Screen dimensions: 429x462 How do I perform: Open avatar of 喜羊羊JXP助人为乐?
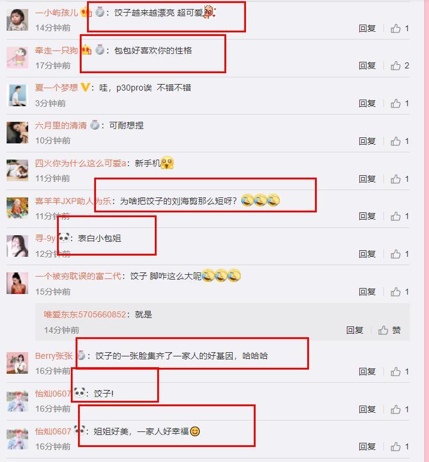[x=17, y=208]
